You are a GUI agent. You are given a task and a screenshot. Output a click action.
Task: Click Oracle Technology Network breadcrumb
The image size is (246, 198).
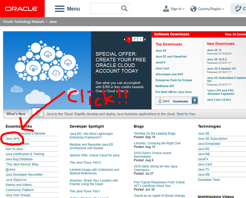click(23, 22)
